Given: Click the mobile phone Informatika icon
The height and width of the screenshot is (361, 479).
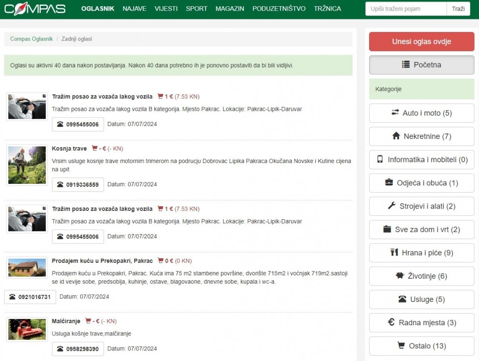Looking at the screenshot, I should point(380,160).
